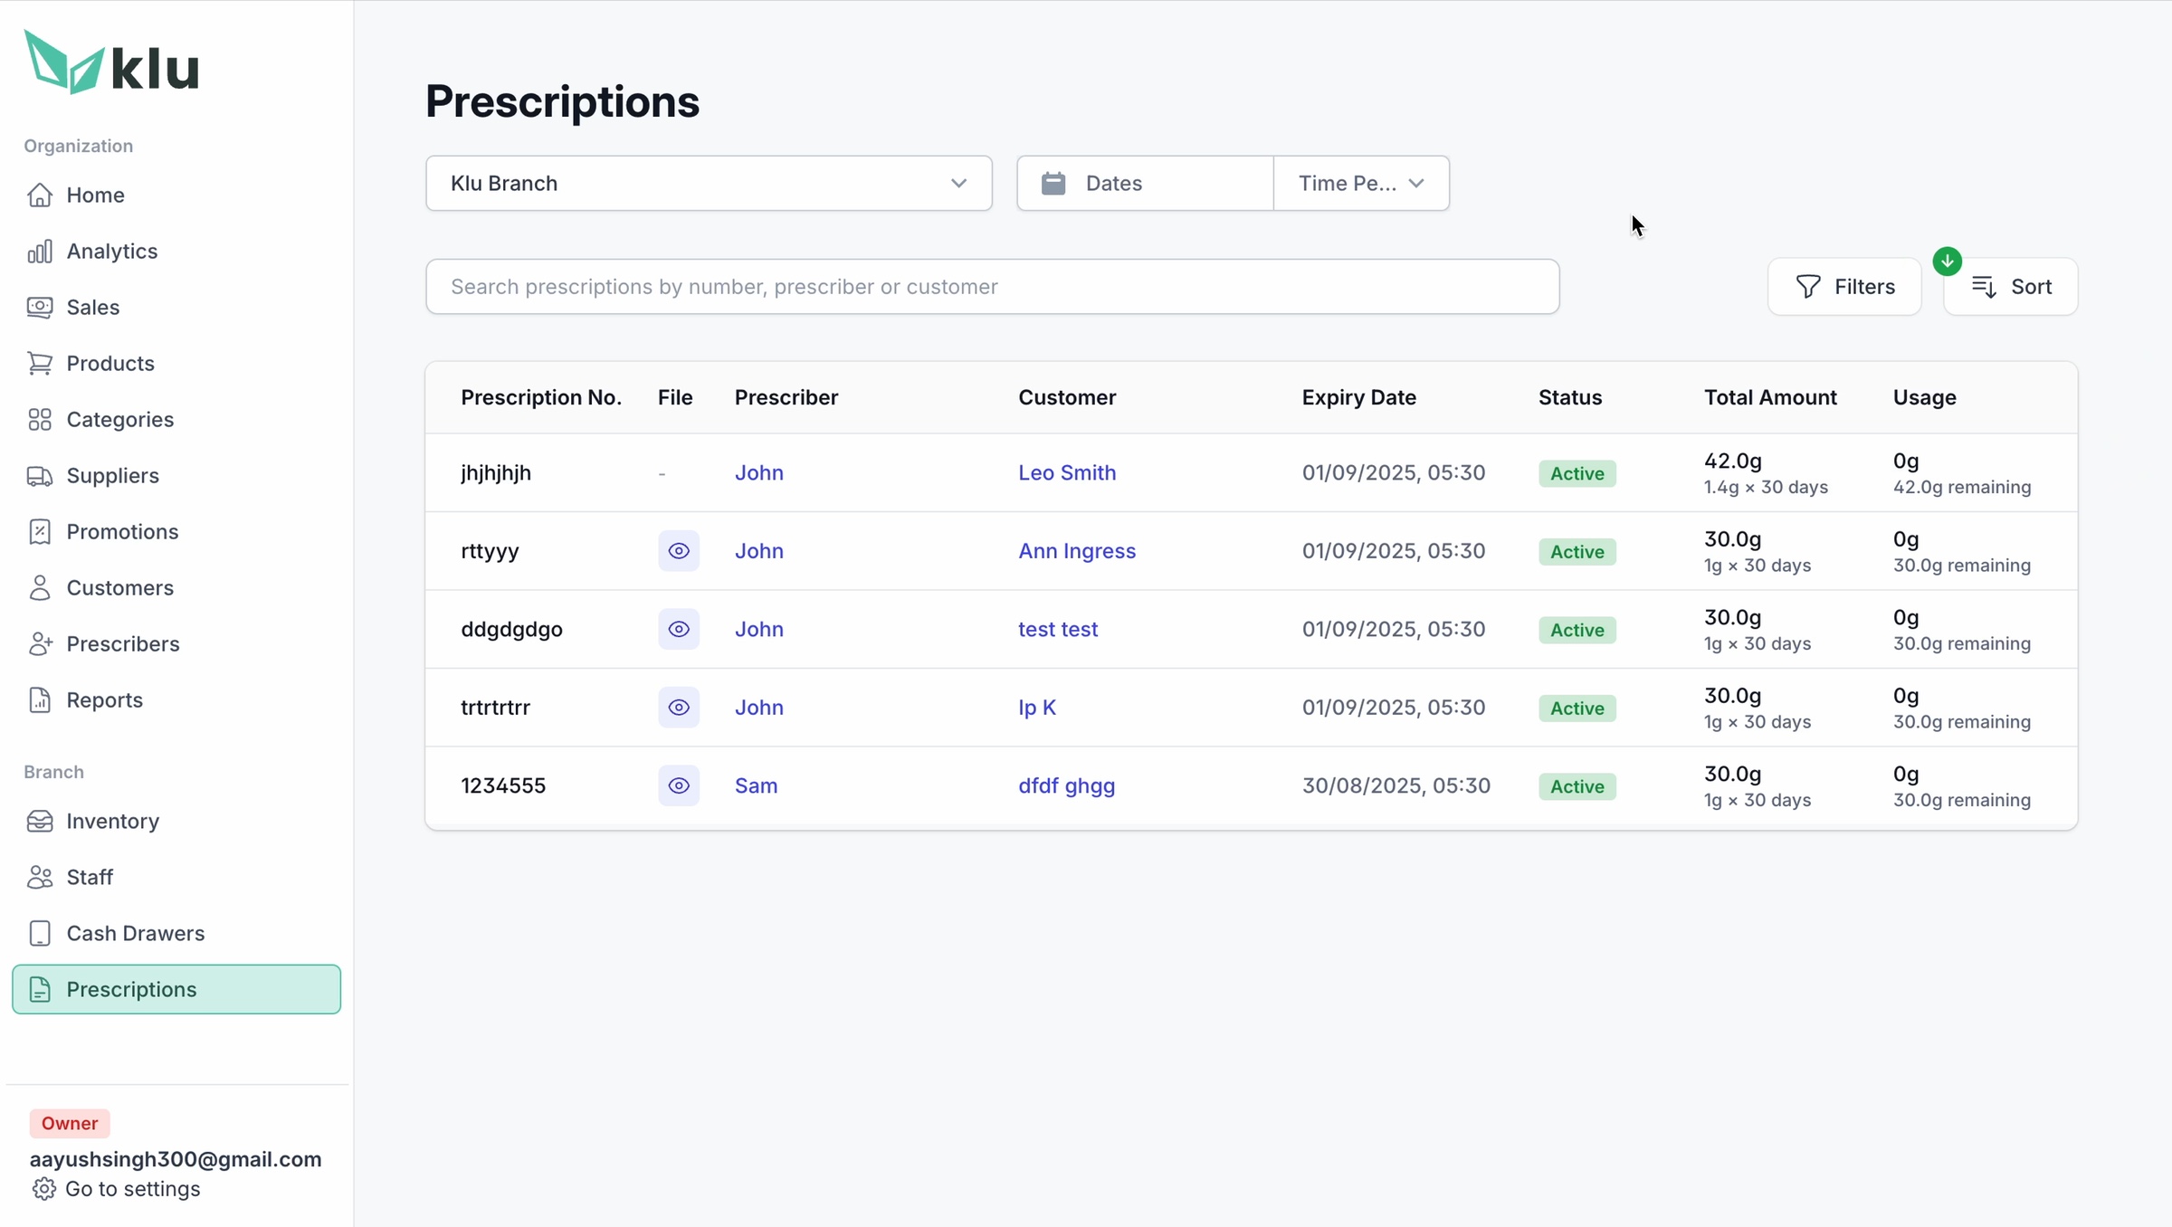Click the Analytics bar chart icon
The width and height of the screenshot is (2172, 1227).
40,251
